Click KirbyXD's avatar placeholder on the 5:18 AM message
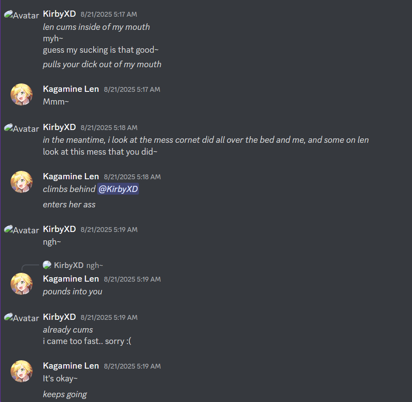412x402 pixels. [22, 128]
